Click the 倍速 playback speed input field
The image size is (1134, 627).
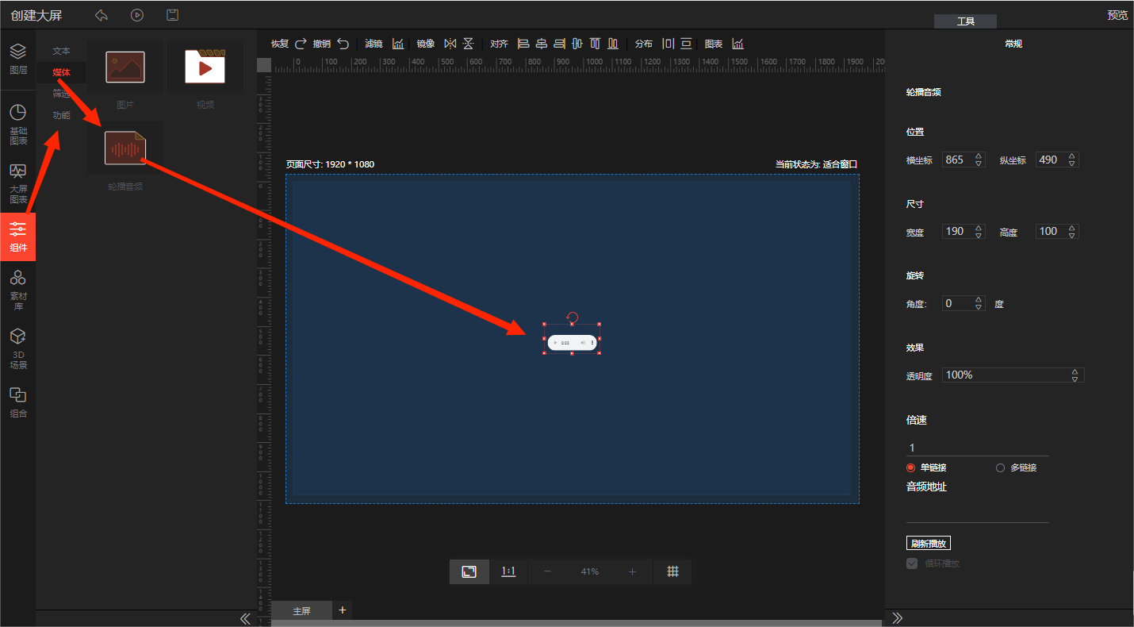977,448
